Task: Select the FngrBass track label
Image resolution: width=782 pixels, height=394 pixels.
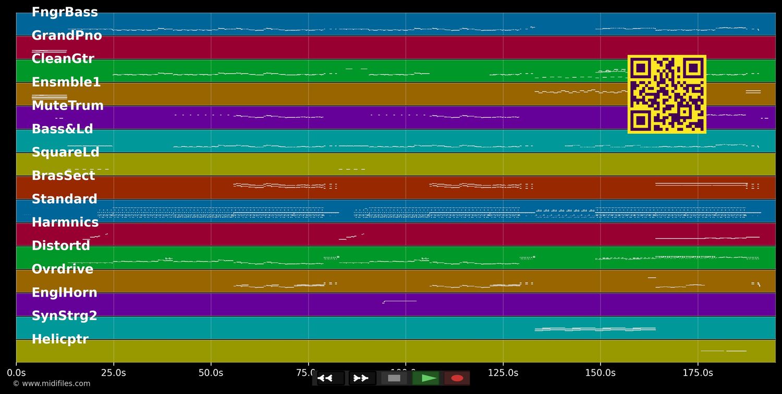Action: 65,13
